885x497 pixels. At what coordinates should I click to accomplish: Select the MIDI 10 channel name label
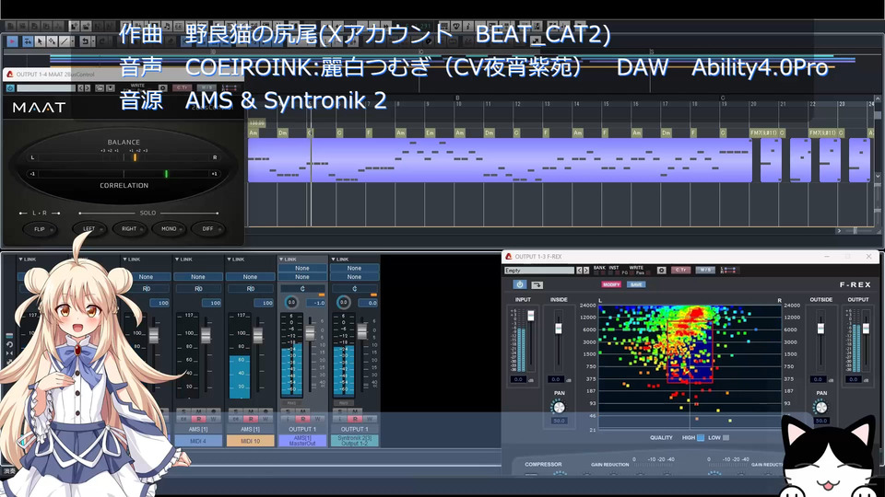tap(250, 441)
